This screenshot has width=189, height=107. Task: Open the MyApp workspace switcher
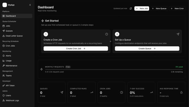pyautogui.click(x=17, y=5)
